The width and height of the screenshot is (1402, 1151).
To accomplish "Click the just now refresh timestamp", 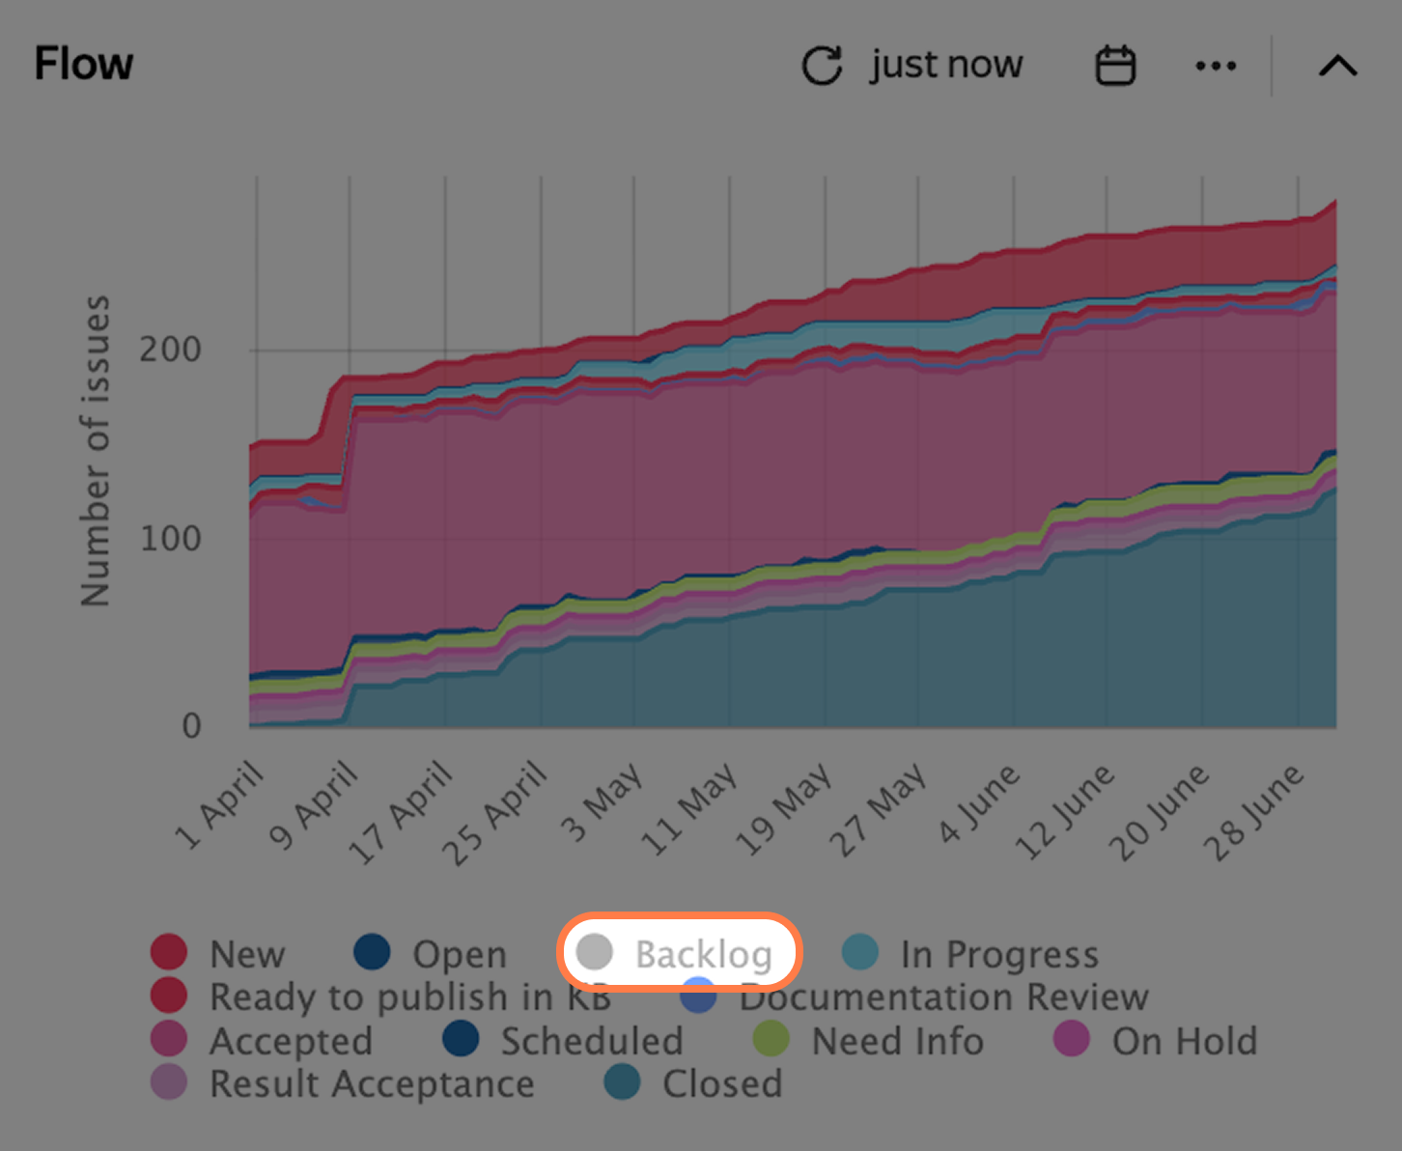I will [946, 65].
